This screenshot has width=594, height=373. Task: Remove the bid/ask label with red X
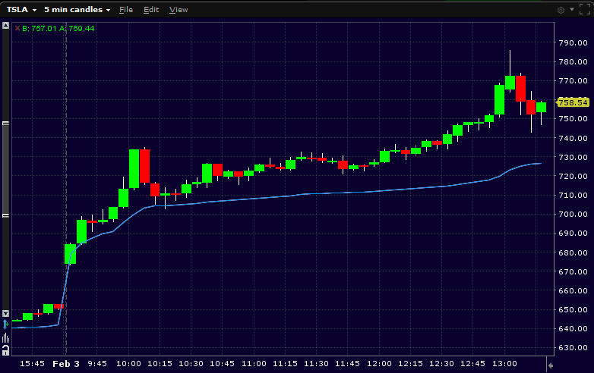tap(17, 28)
